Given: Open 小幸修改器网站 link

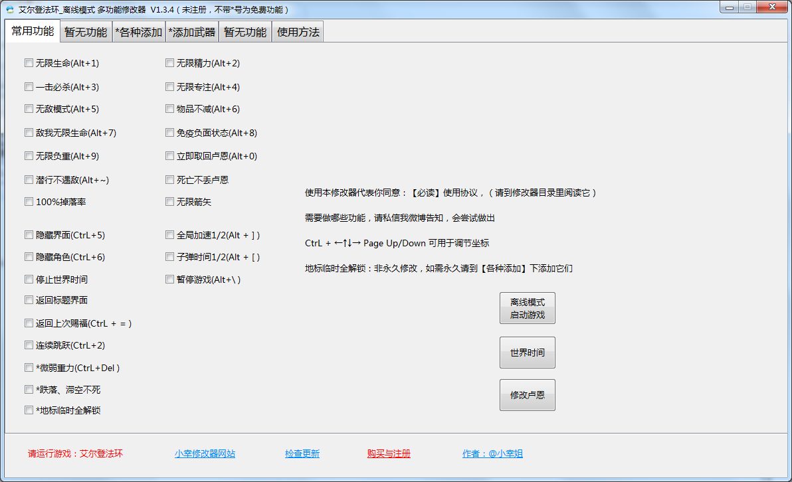Looking at the screenshot, I should 205,453.
